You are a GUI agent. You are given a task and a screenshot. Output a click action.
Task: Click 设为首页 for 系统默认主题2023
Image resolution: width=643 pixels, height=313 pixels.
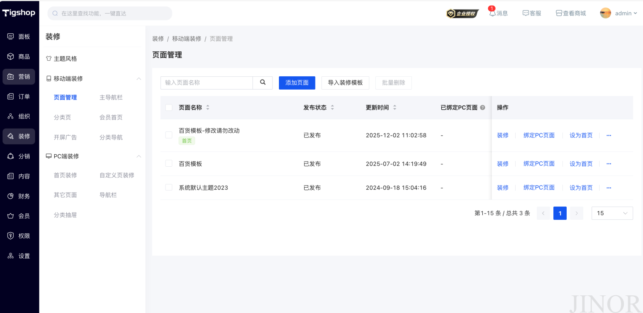(x=581, y=188)
